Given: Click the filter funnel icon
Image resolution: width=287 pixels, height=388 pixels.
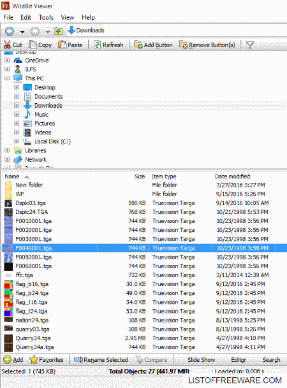Looking at the screenshot, I should (x=250, y=45).
